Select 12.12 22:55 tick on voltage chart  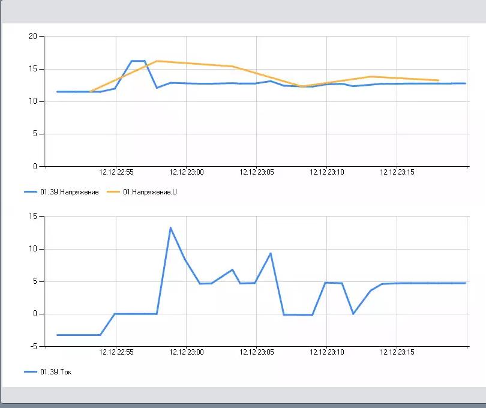pos(116,172)
